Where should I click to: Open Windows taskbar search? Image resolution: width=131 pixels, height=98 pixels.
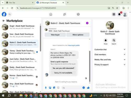click(x=9, y=95)
